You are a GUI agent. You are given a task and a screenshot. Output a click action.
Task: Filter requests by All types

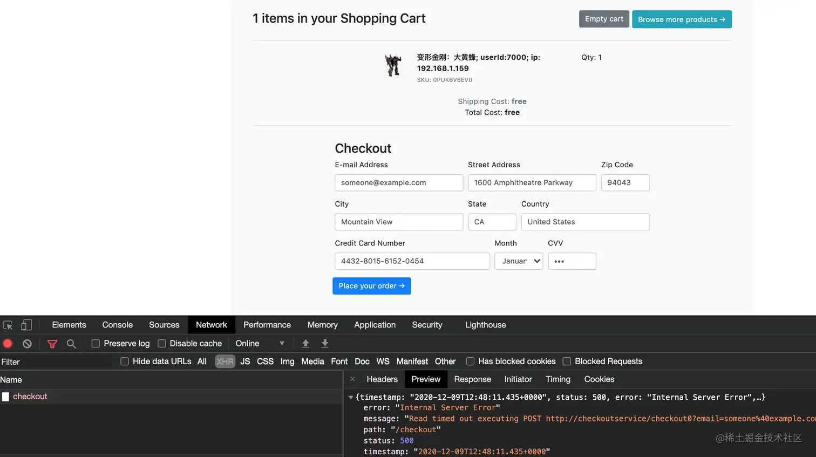click(202, 361)
